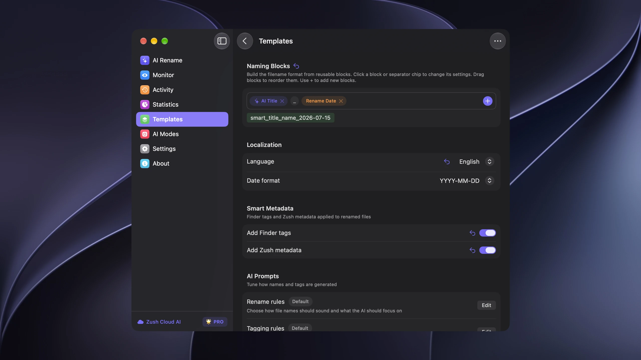Image resolution: width=641 pixels, height=360 pixels.
Task: Turn off Add Zush metadata switch
Action: click(487, 250)
